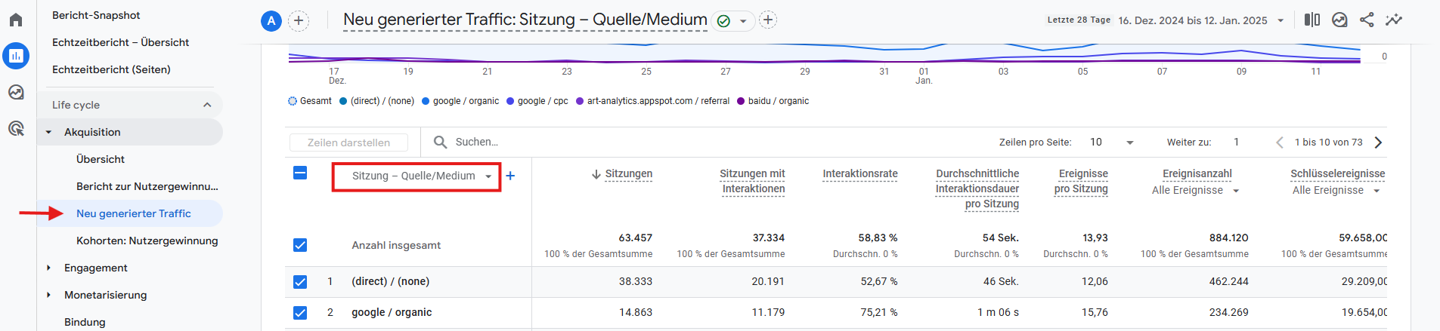The width and height of the screenshot is (1440, 331).
Task: Add secondary dimension plus icon
Action: tap(510, 176)
